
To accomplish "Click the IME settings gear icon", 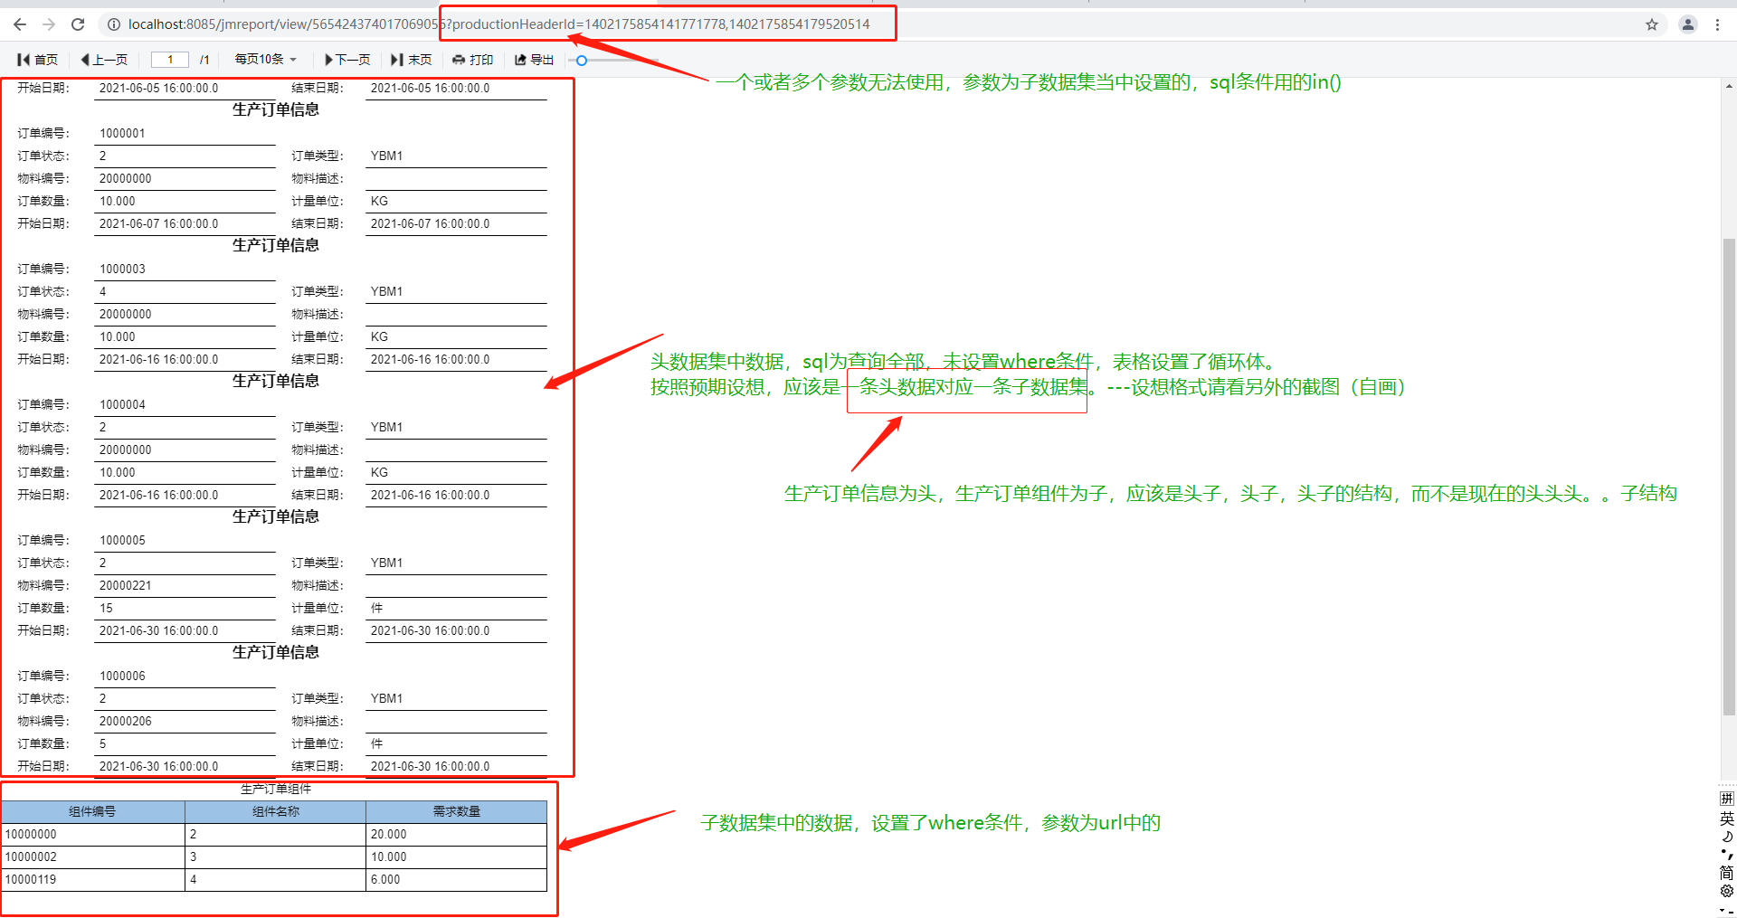I will (1727, 891).
